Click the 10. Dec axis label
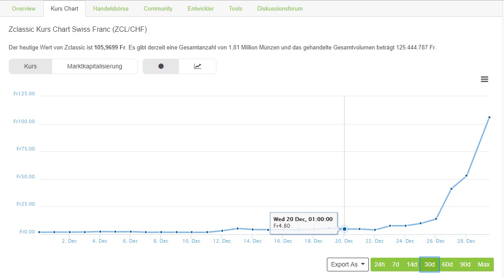504x278 pixels. [192, 241]
